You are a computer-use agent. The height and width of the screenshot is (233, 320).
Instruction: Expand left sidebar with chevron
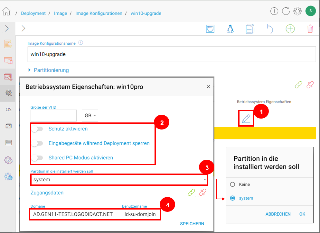coord(7,28)
